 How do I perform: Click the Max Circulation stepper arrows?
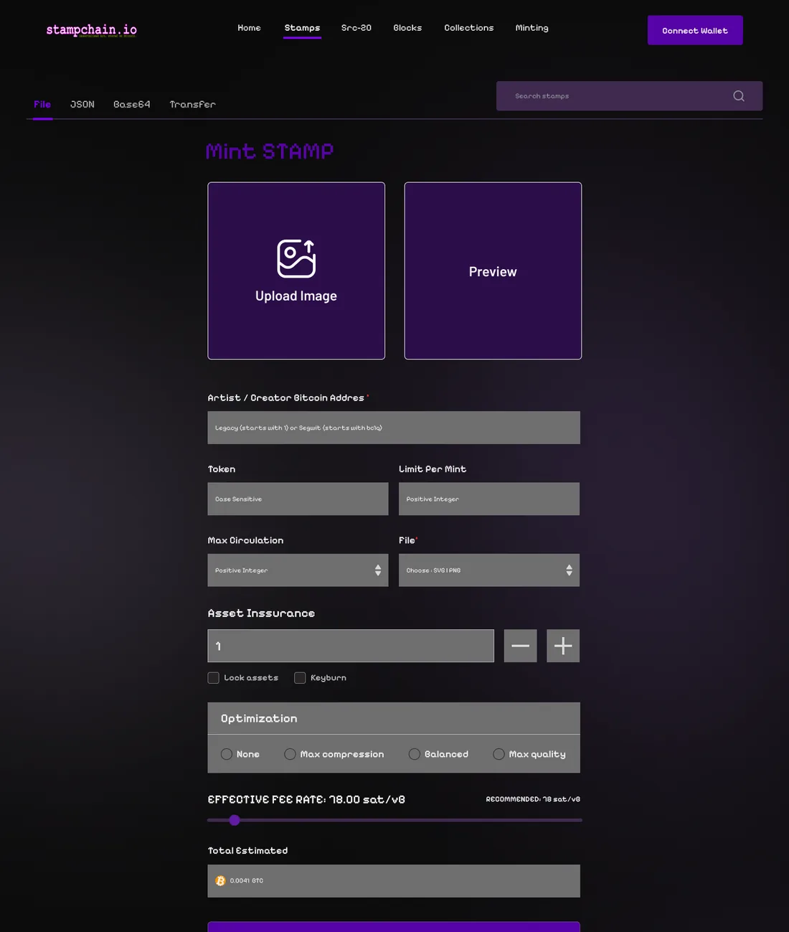click(x=378, y=570)
